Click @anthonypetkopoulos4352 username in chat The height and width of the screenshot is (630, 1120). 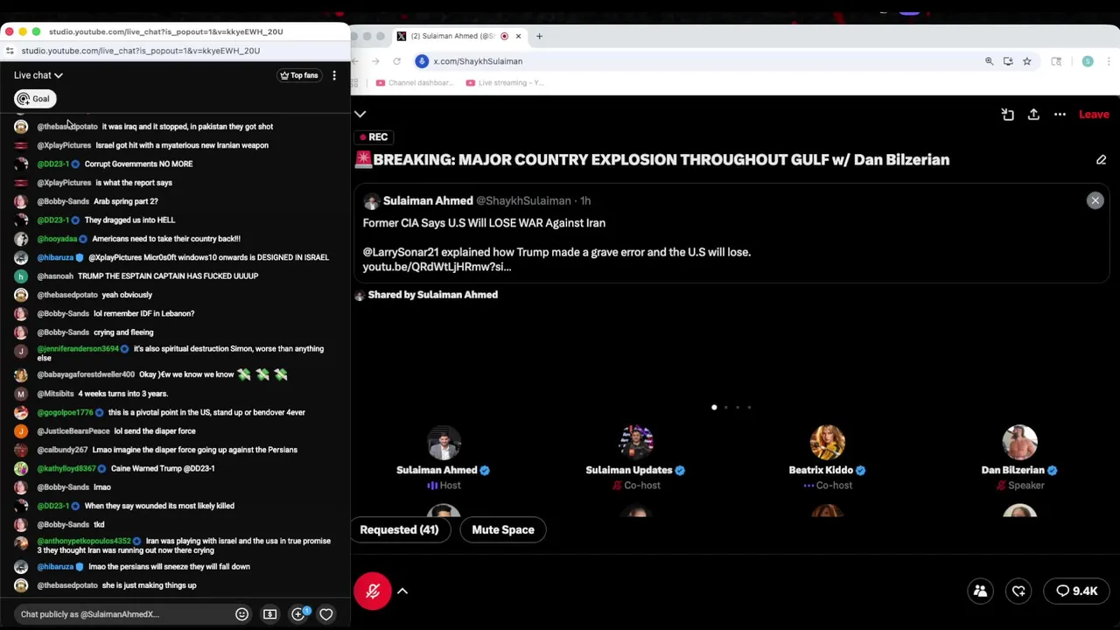[x=84, y=541]
